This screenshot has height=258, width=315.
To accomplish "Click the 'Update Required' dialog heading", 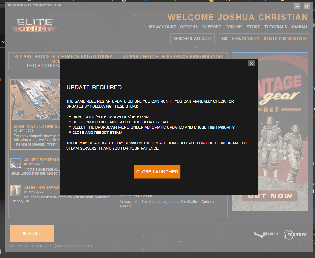I will [x=94, y=87].
